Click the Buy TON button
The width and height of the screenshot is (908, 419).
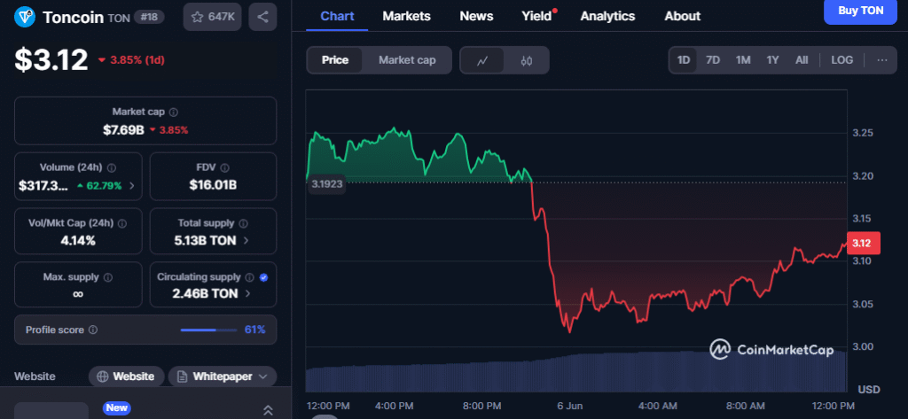(x=860, y=11)
